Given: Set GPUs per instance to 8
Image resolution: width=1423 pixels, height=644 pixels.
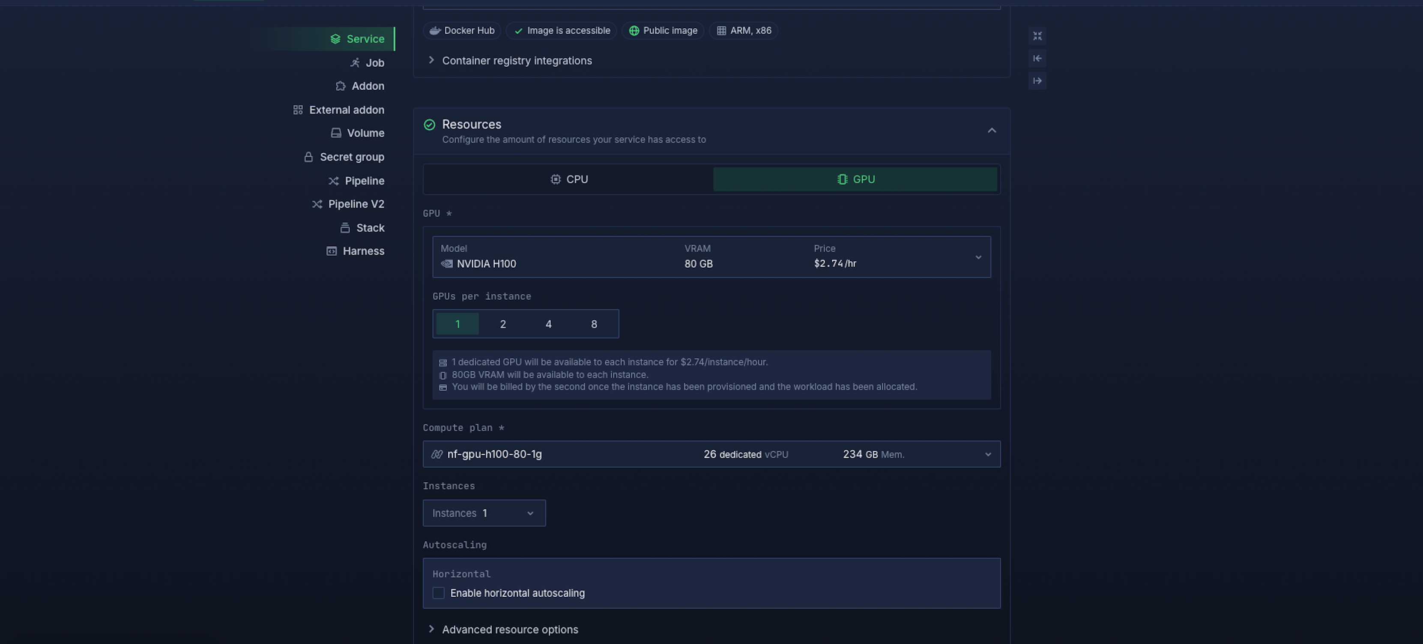Looking at the screenshot, I should point(594,324).
